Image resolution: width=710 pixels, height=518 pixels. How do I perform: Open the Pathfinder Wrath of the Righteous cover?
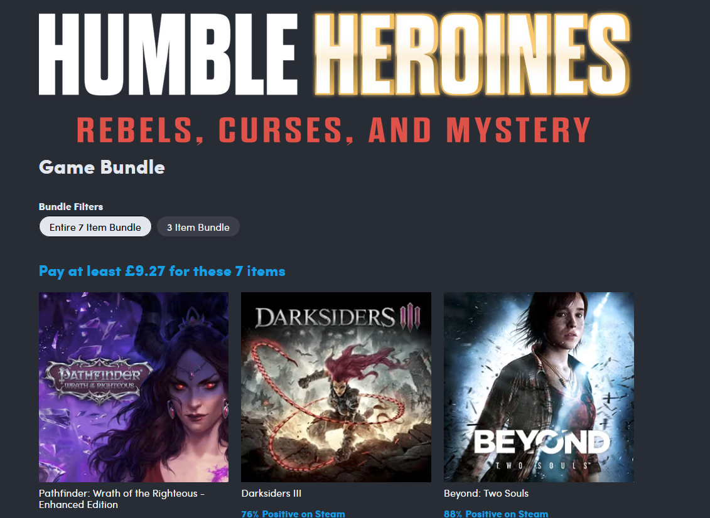coord(134,388)
